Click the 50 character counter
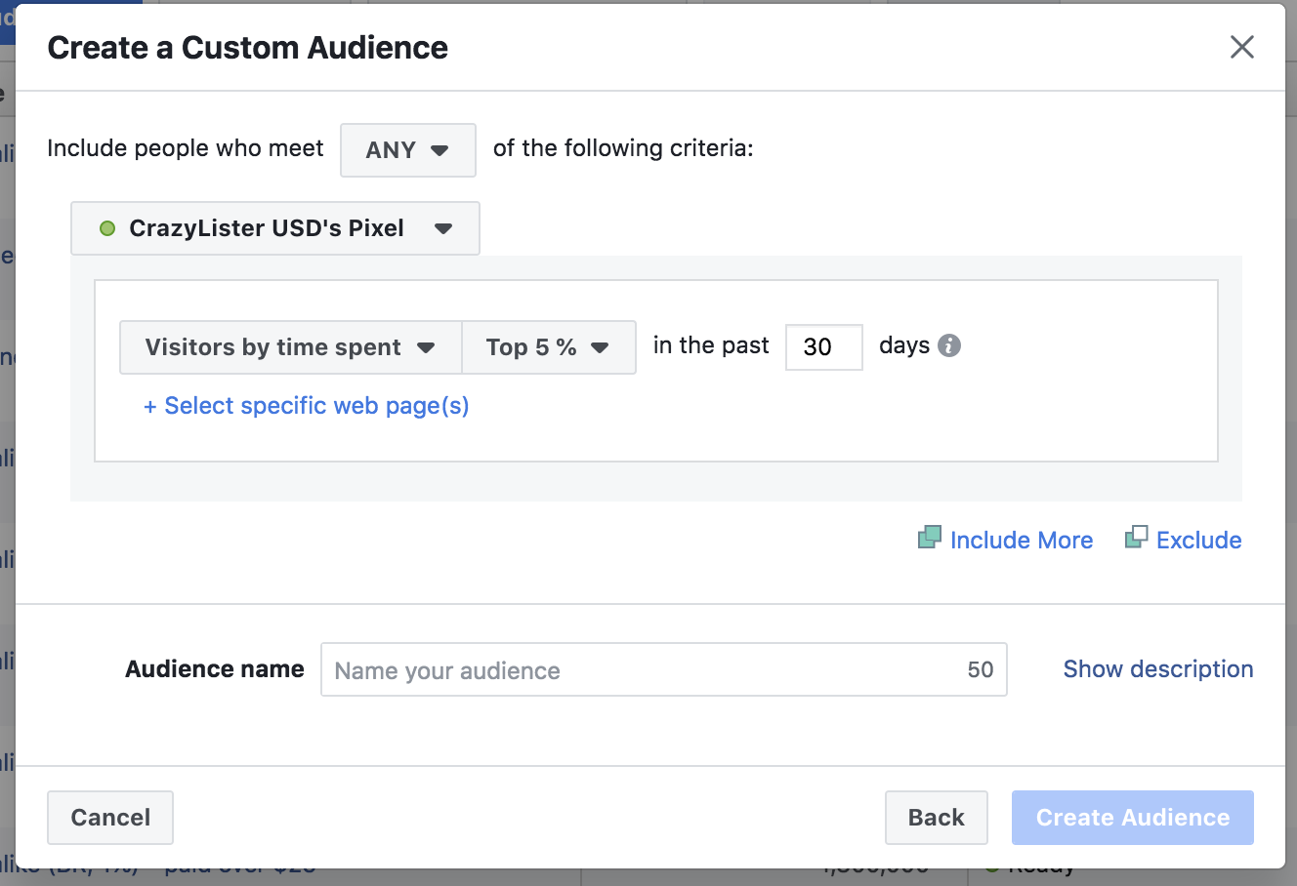This screenshot has height=886, width=1297. pyautogui.click(x=980, y=670)
